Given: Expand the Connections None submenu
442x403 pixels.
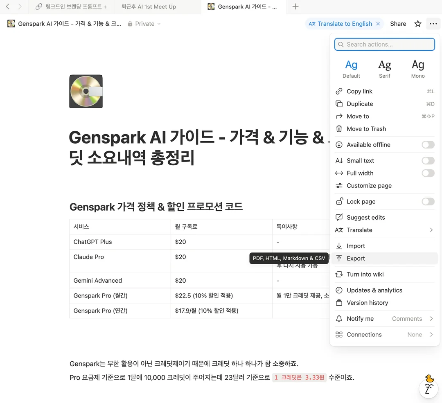Looking at the screenshot, I should pyautogui.click(x=384, y=335).
